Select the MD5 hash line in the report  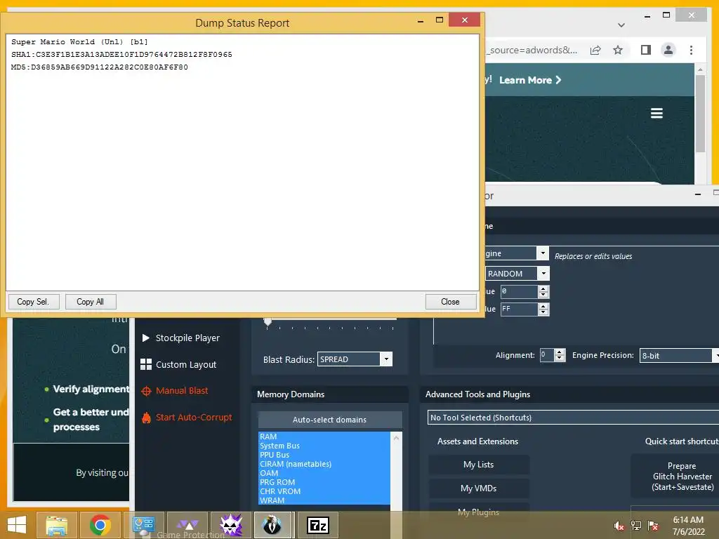(100, 67)
